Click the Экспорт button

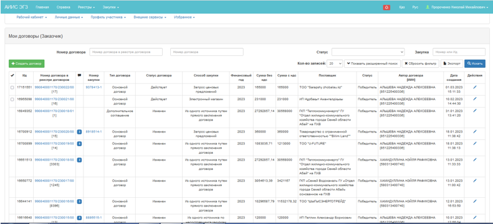pos(452,63)
